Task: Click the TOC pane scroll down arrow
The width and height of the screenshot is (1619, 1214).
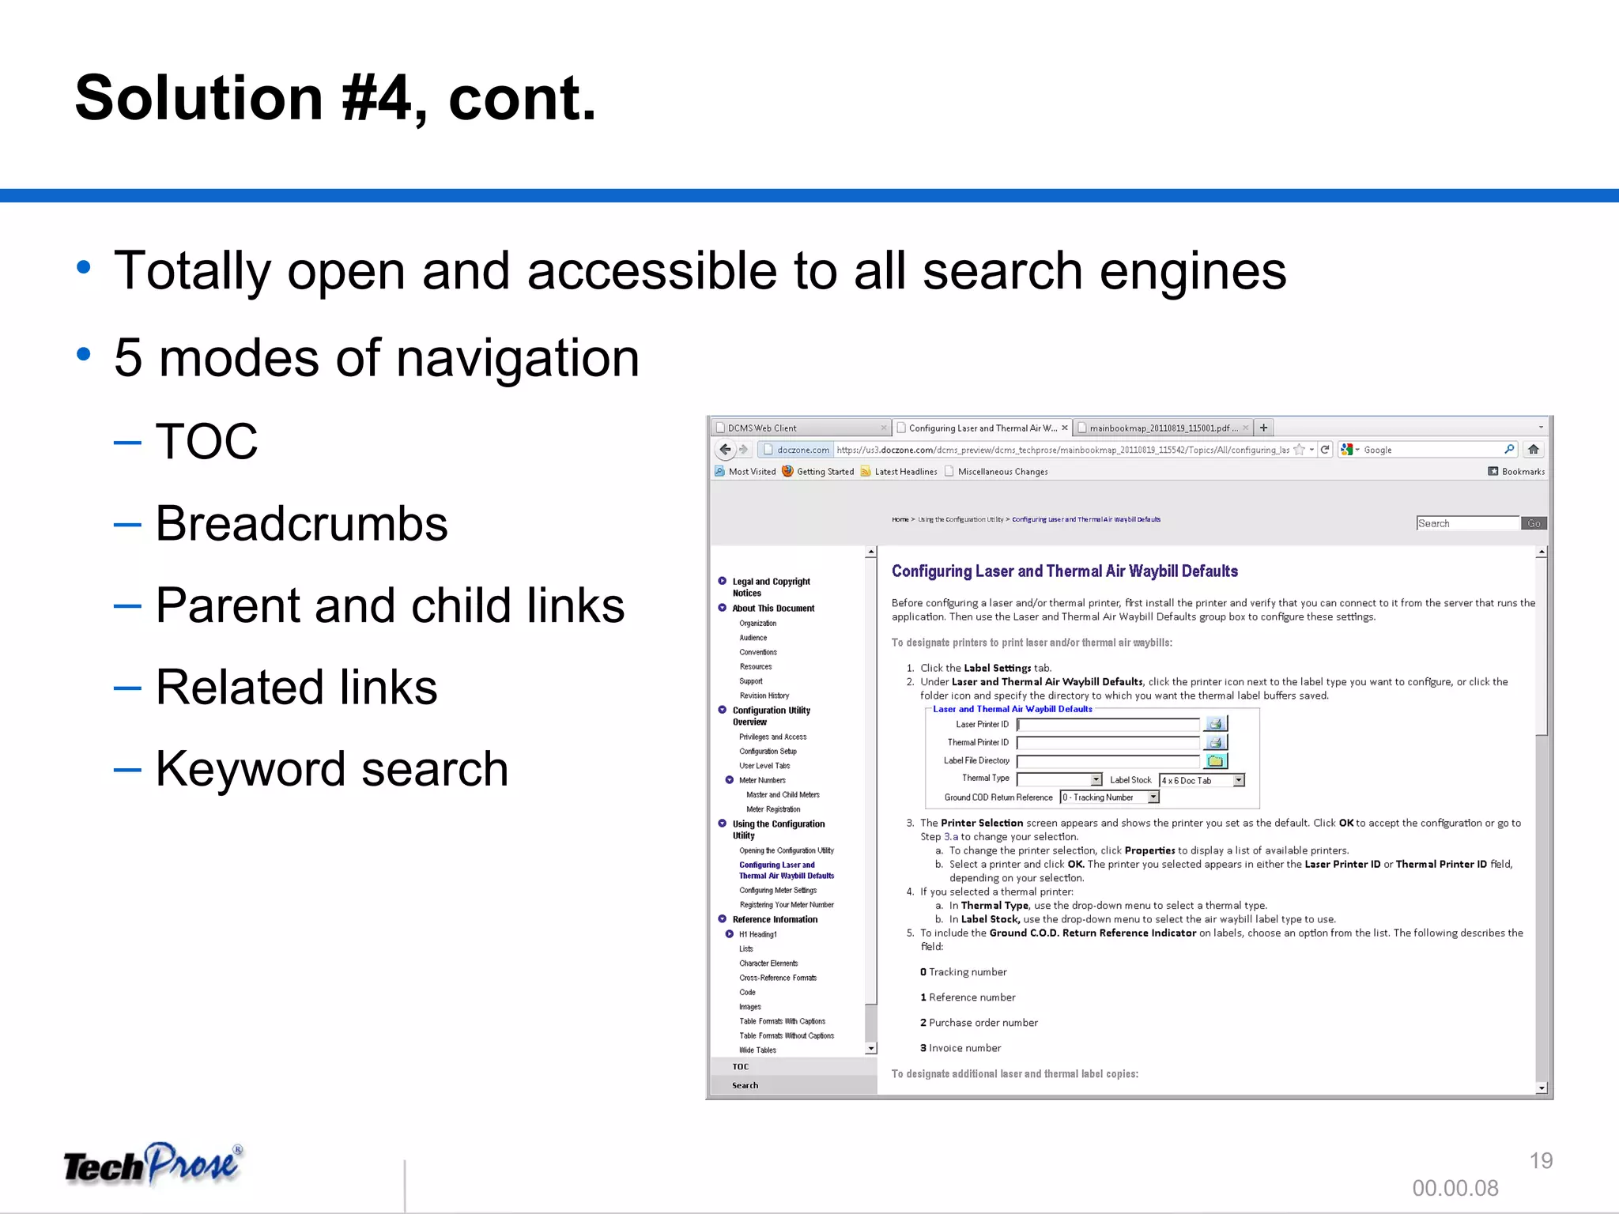Action: pos(870,1049)
